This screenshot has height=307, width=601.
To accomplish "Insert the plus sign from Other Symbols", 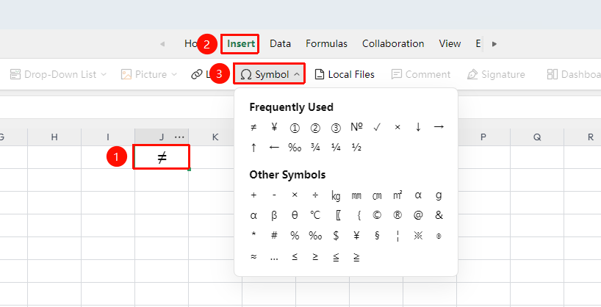I will click(253, 195).
